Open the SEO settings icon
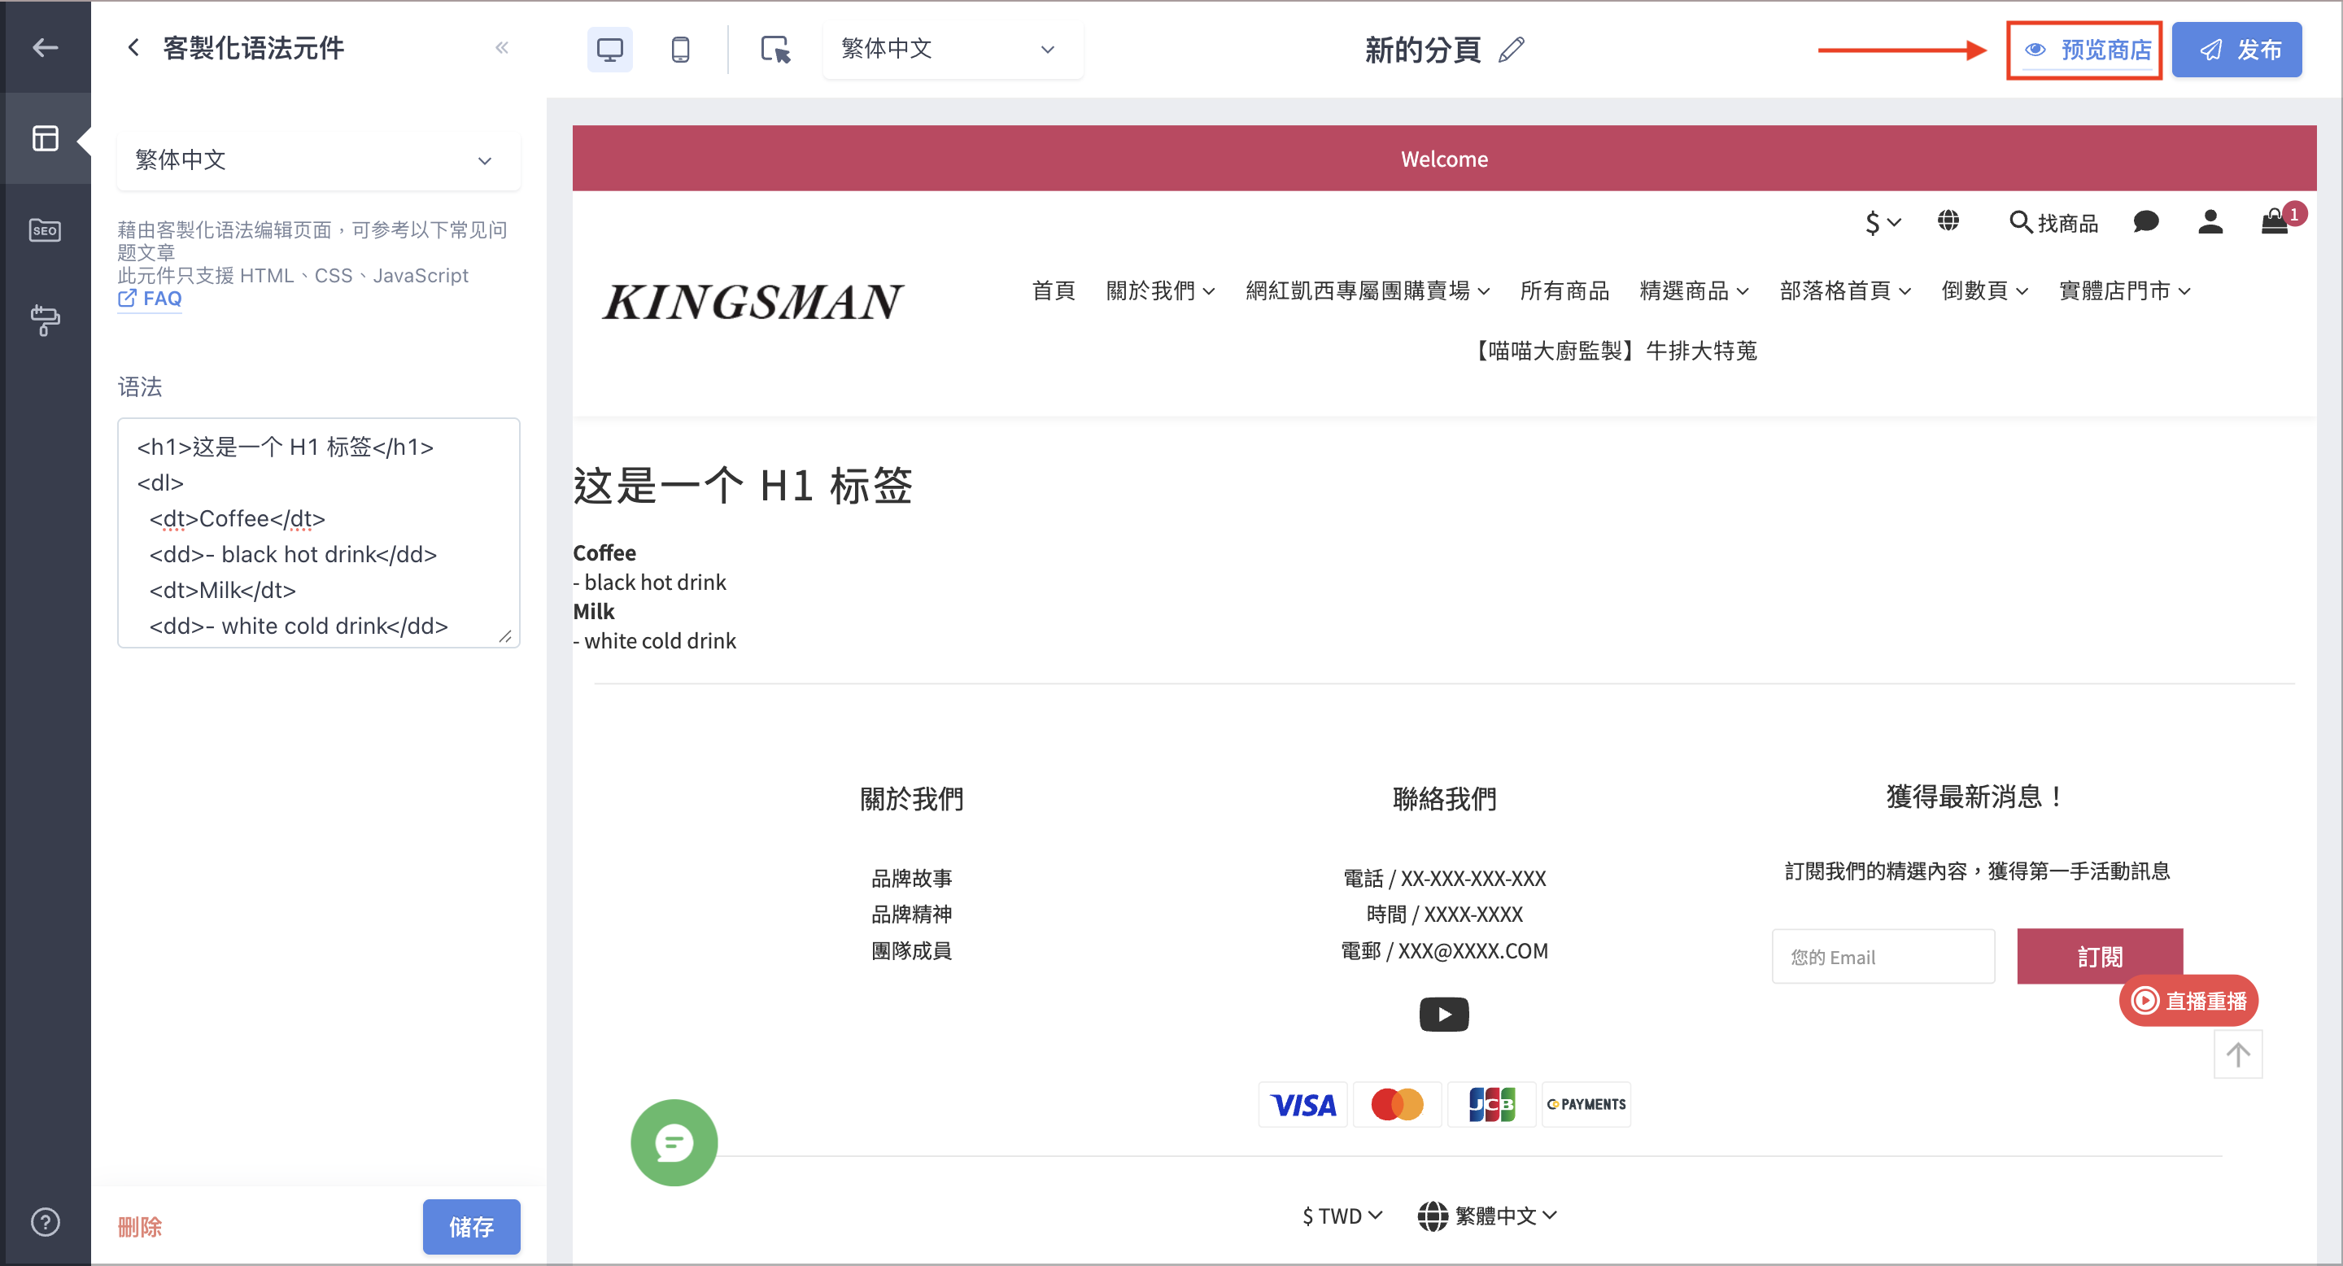This screenshot has height=1266, width=2343. pos(46,230)
